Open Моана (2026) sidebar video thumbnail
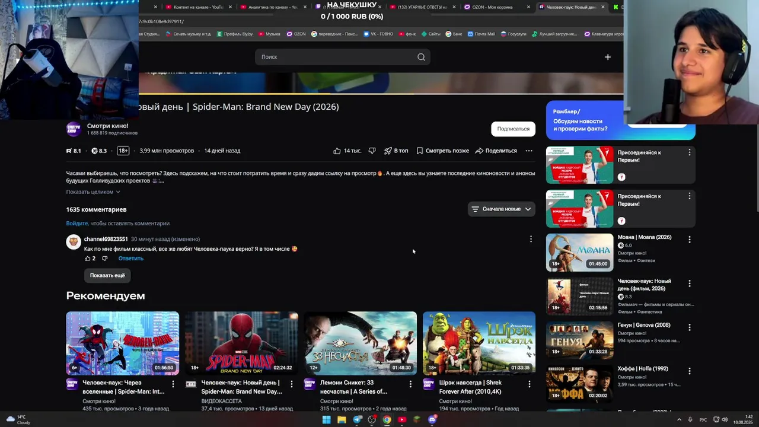 coord(579,253)
